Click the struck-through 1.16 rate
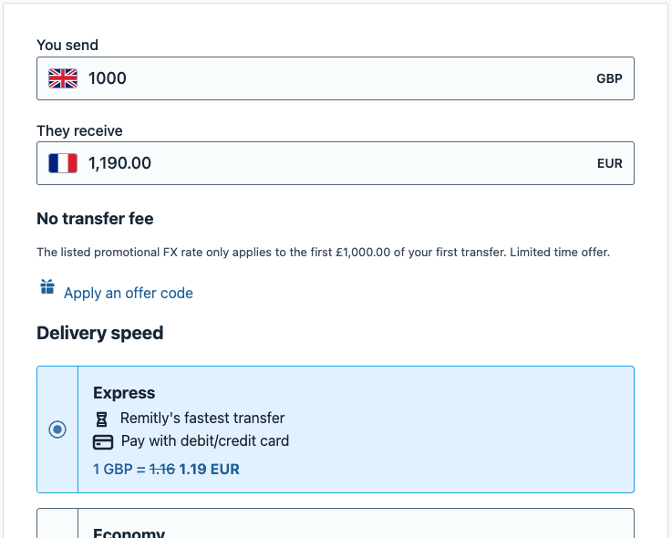 tap(161, 470)
